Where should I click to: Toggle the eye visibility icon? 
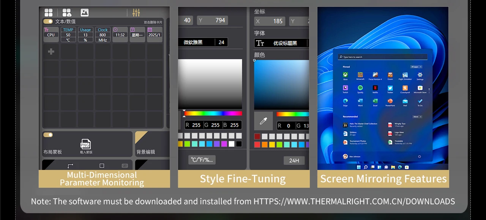pos(125,166)
